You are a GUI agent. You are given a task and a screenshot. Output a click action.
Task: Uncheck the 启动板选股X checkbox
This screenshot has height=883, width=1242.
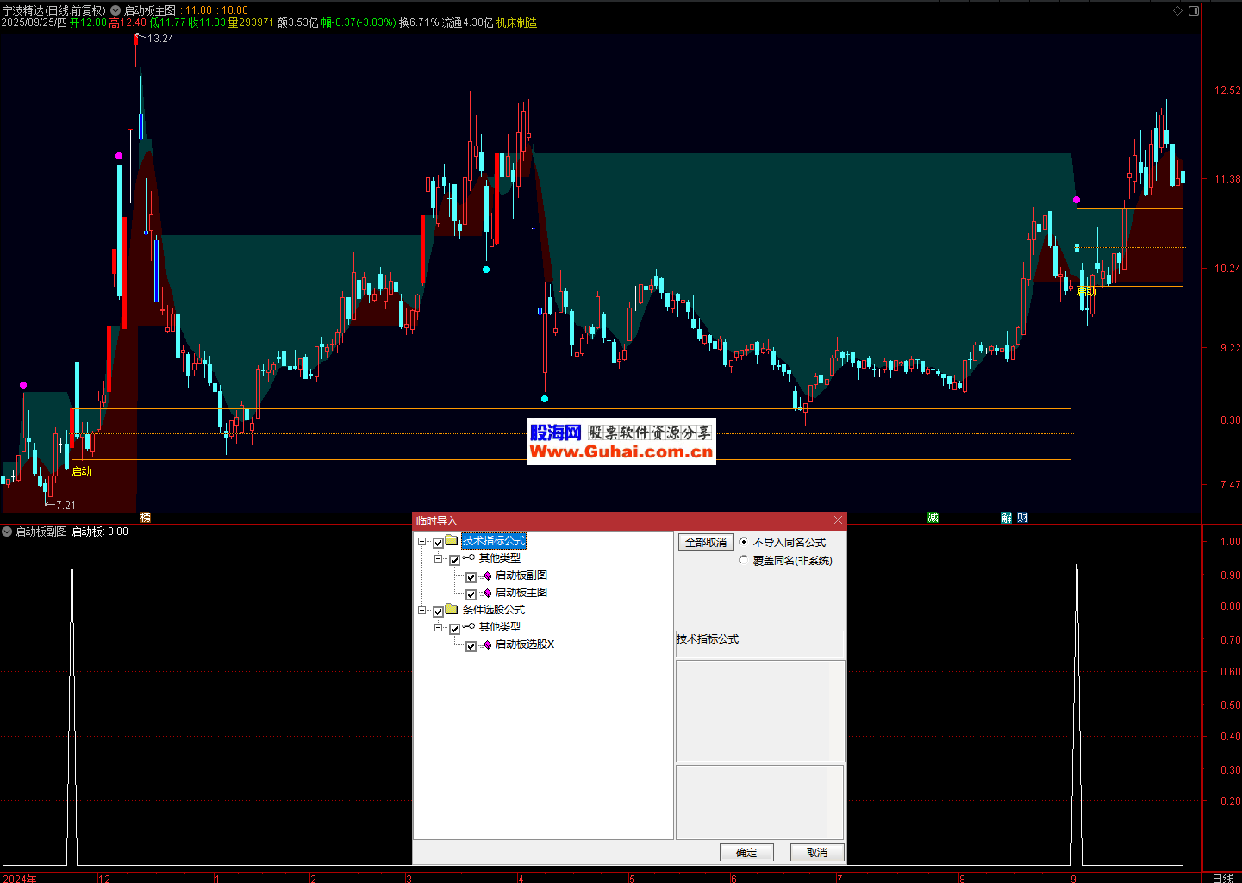[471, 646]
